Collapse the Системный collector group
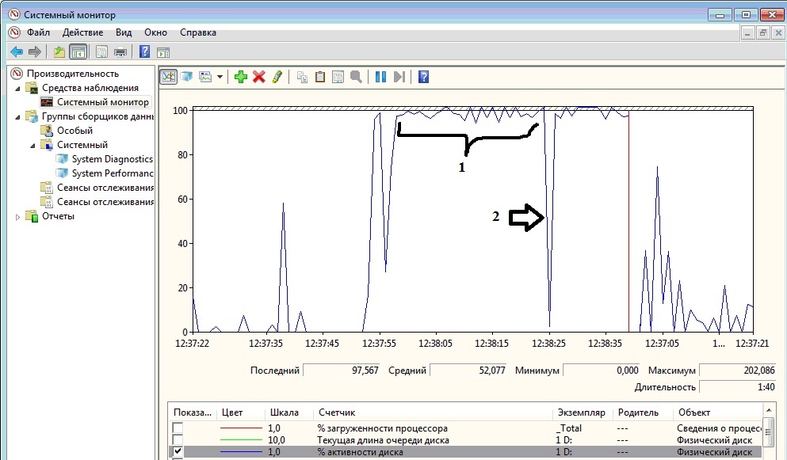 [x=33, y=146]
